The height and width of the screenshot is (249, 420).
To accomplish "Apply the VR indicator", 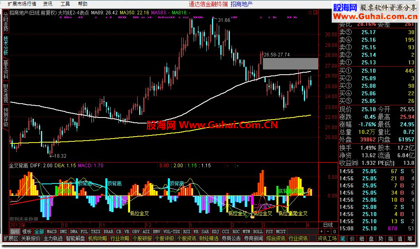I will 127,232.
